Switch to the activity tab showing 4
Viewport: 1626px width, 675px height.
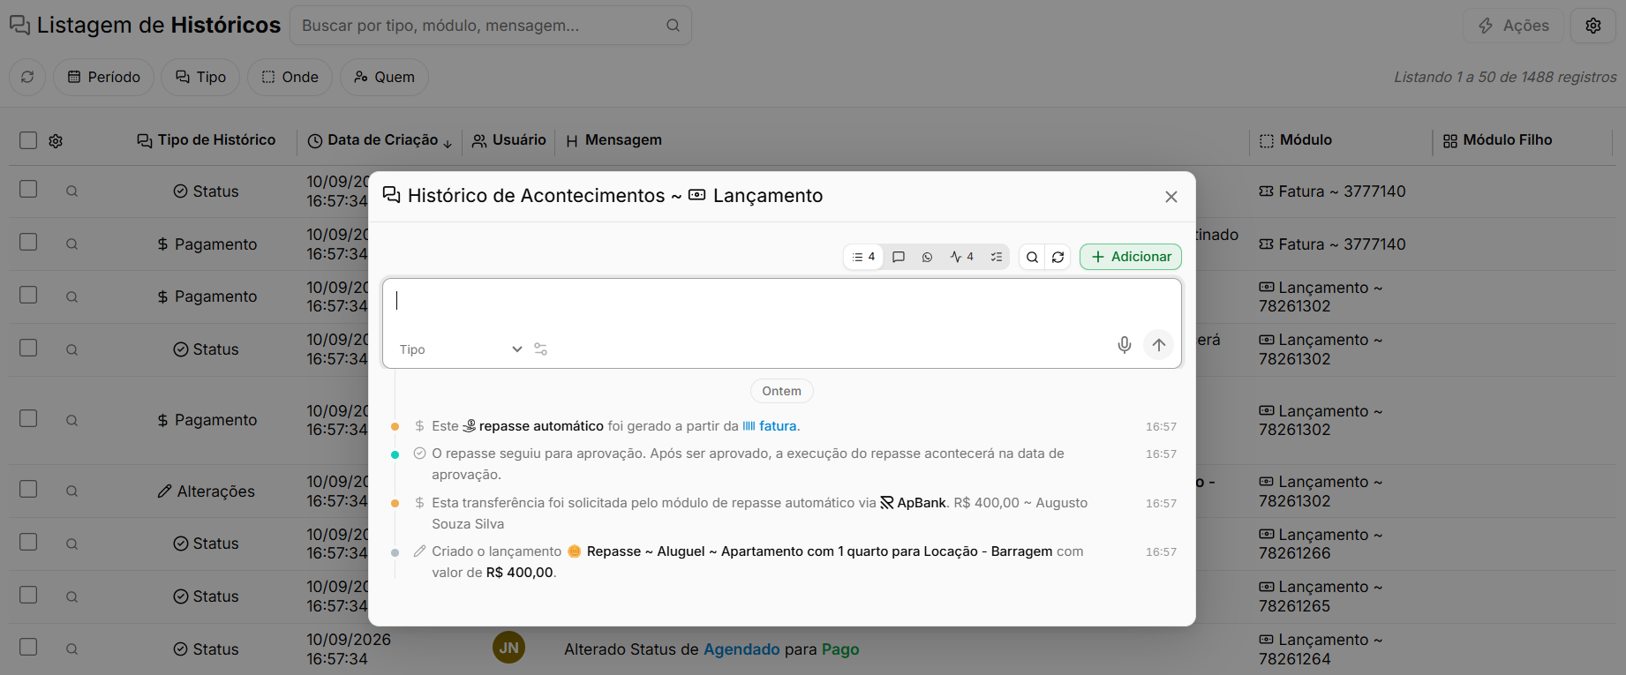961,257
